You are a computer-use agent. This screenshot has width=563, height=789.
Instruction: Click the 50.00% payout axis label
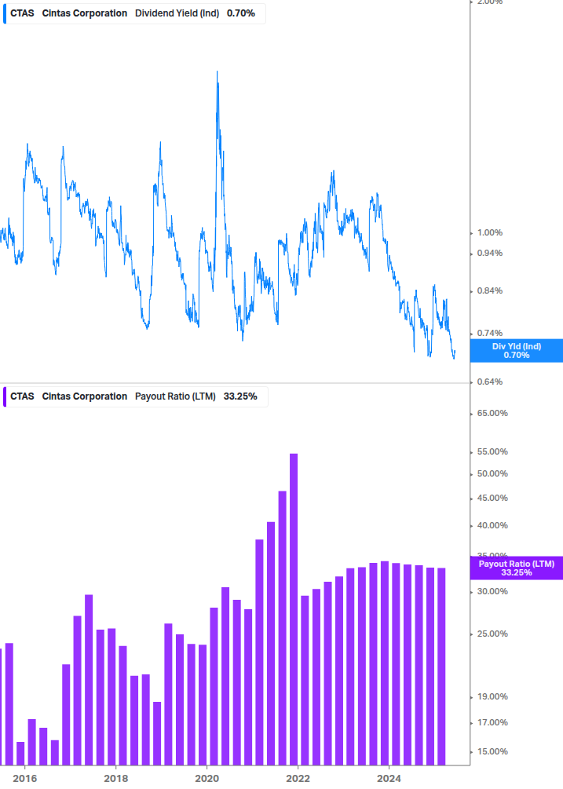coord(492,474)
